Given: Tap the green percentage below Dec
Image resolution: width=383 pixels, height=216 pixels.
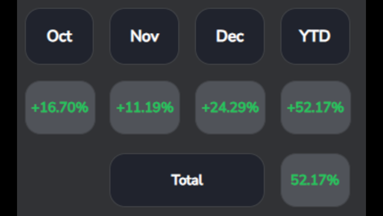Looking at the screenshot, I should click(x=231, y=108).
